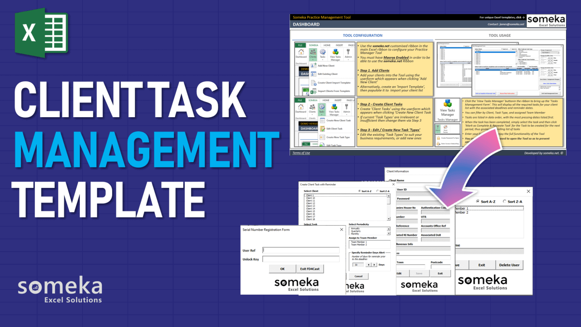
Task: Click the UTR field in Client Information
Action: tap(435, 221)
